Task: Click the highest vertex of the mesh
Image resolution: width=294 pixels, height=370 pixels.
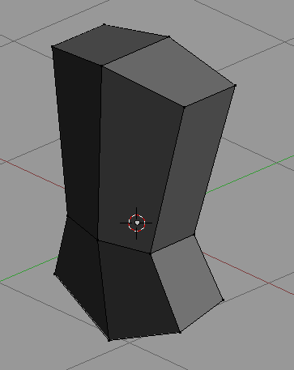Action: coord(104,25)
